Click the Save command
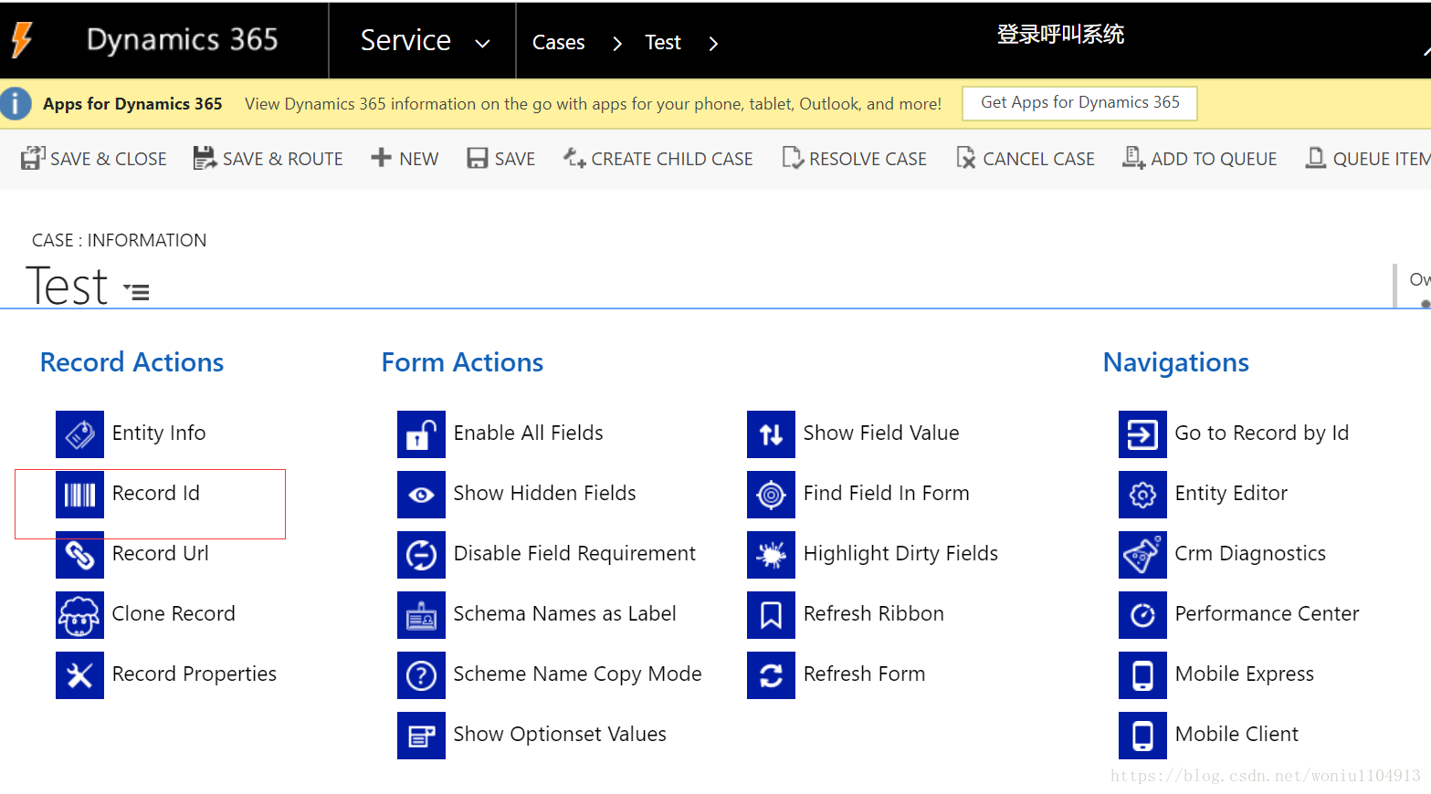Viewport: 1431px width, 794px height. 501,159
